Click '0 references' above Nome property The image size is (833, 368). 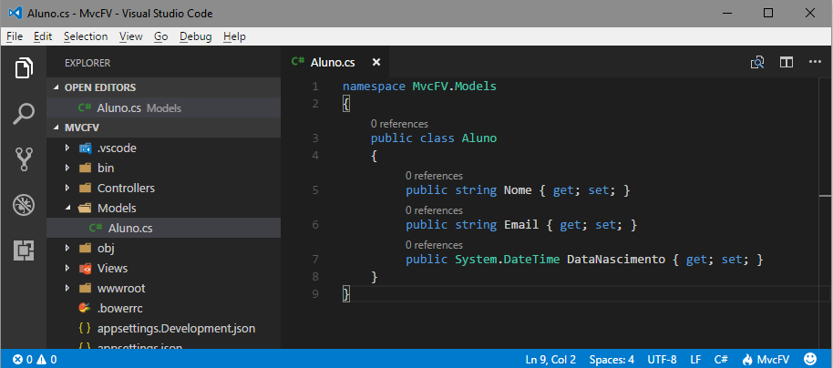[x=434, y=176]
